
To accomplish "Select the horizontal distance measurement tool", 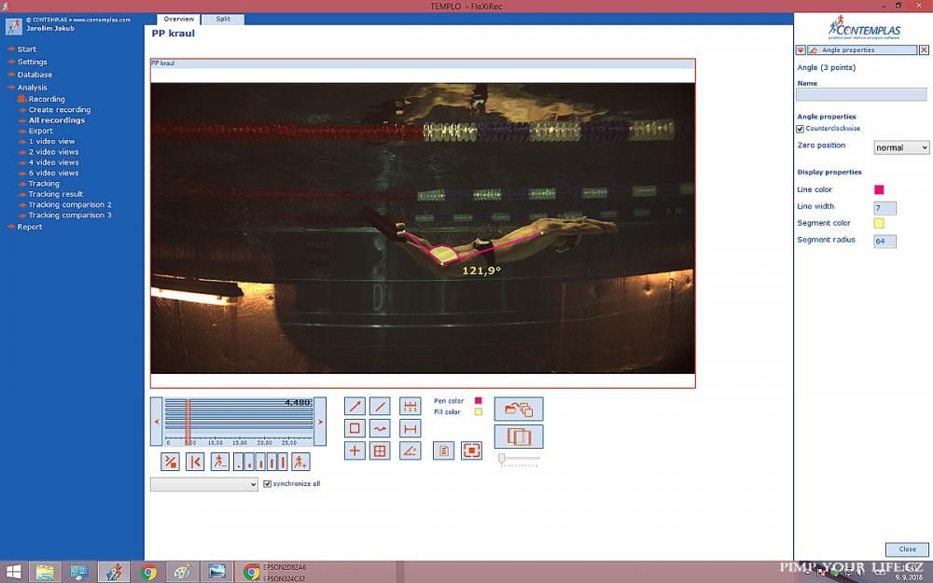I will pos(410,428).
